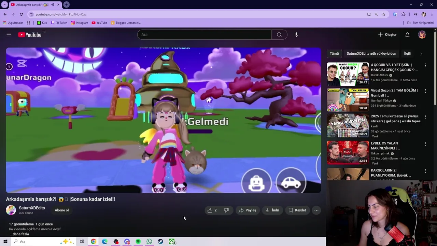Open Steam from the taskbar
The image size is (437, 246).
(x=160, y=242)
